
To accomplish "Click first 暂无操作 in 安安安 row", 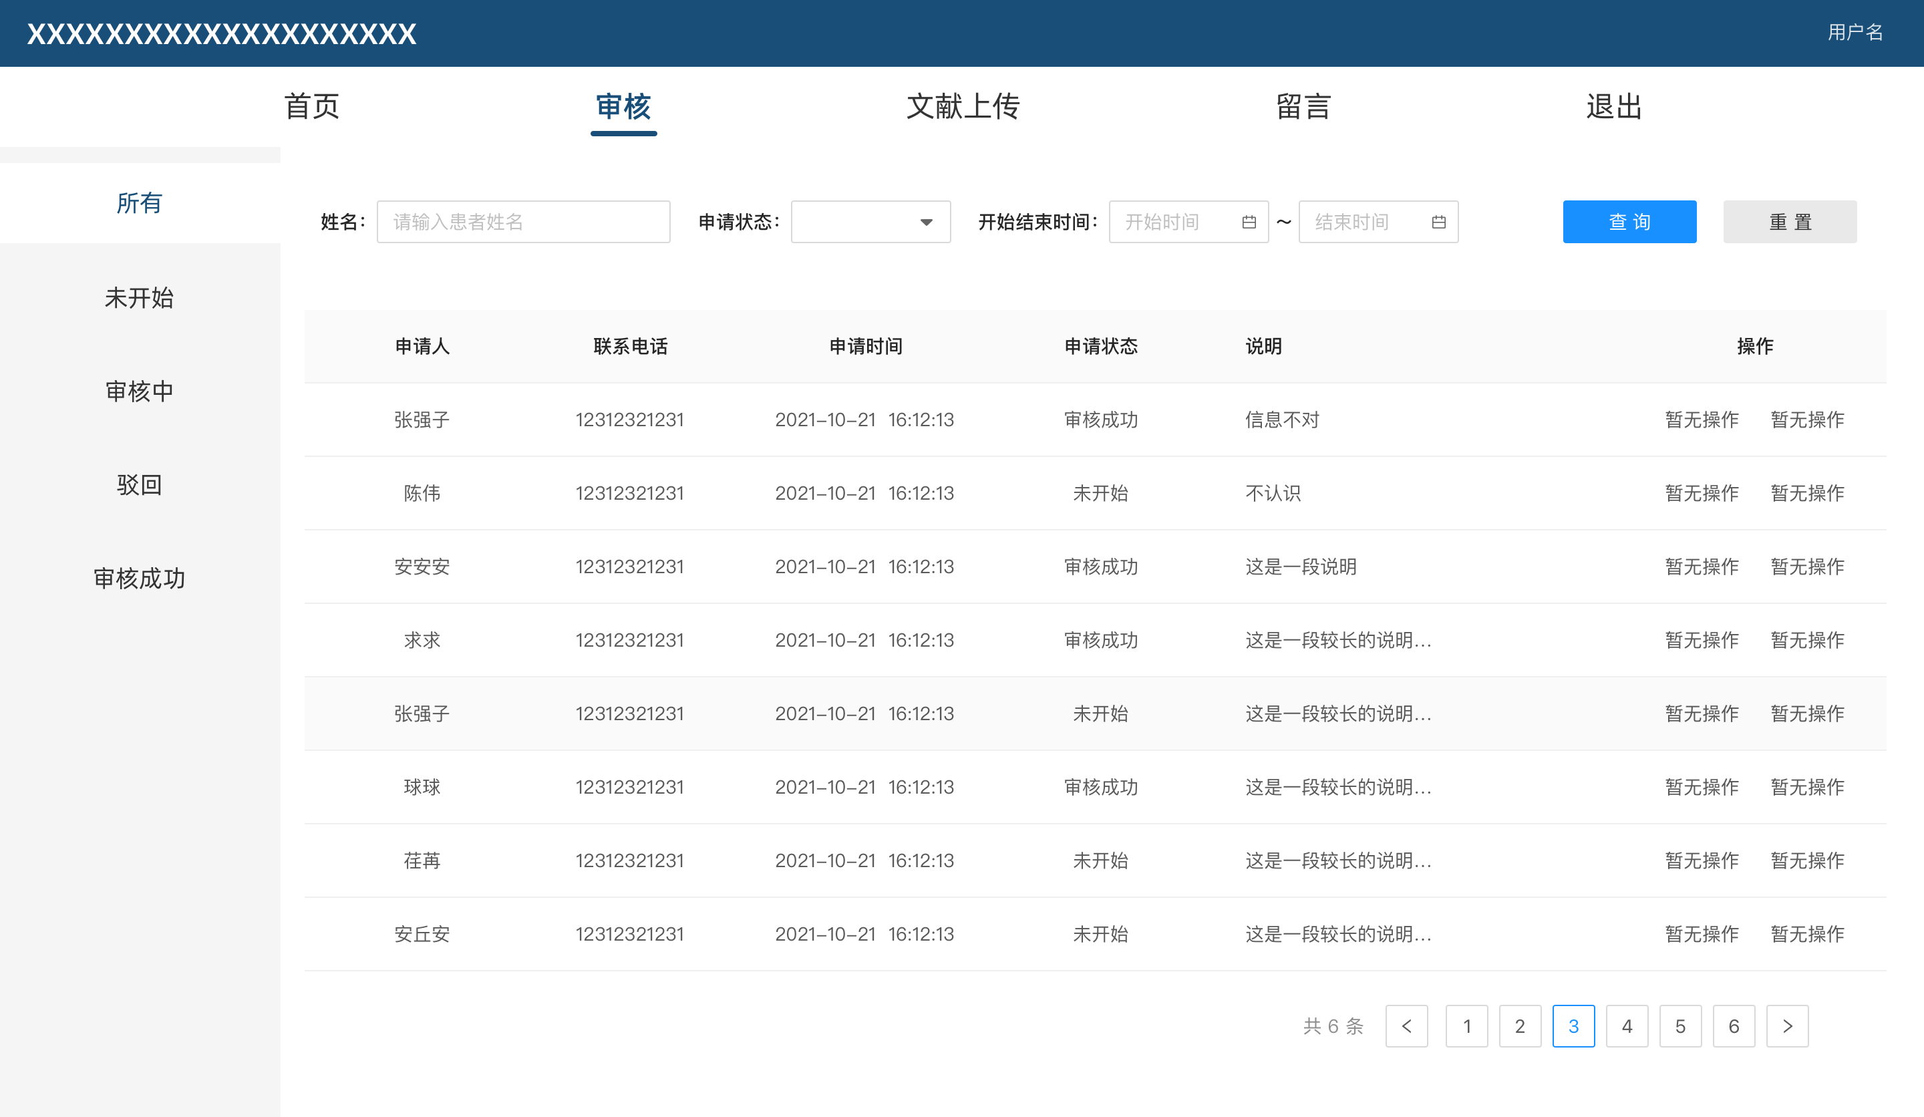I will click(x=1702, y=567).
